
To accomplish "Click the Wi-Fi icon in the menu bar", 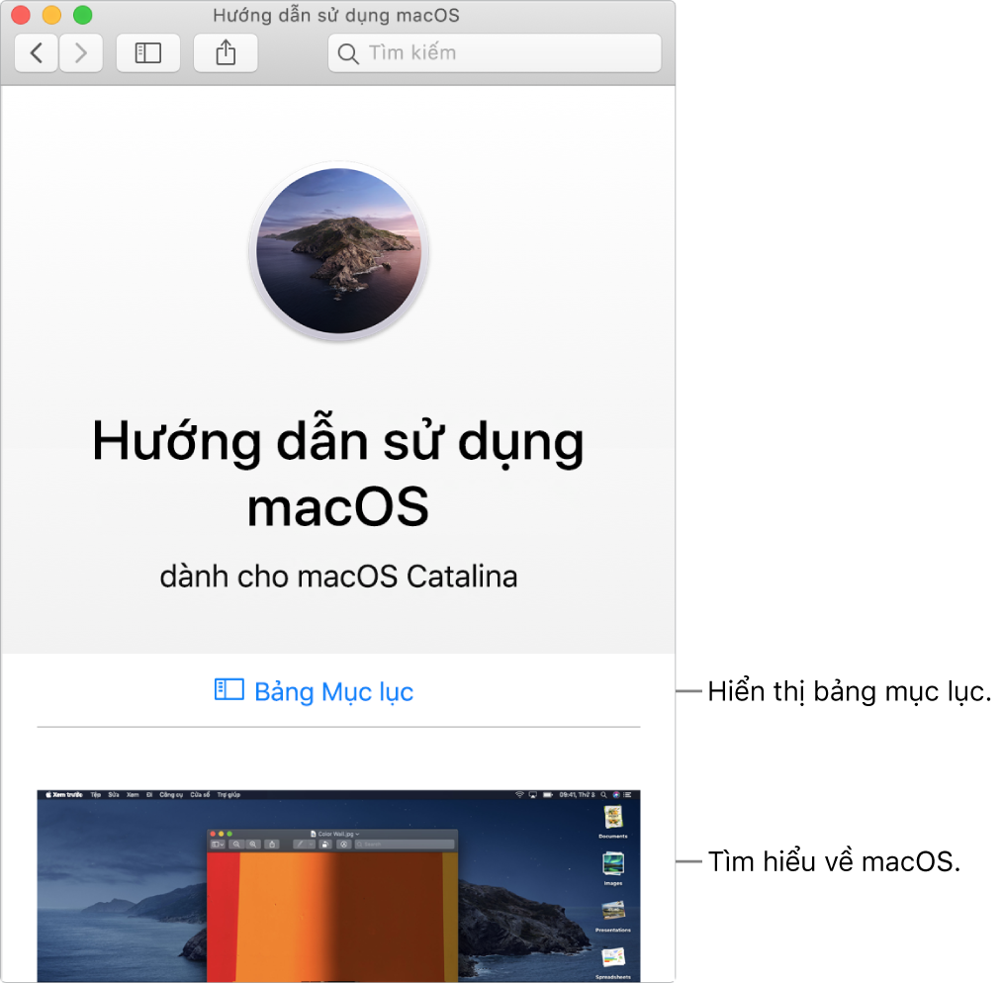I will (x=520, y=794).
